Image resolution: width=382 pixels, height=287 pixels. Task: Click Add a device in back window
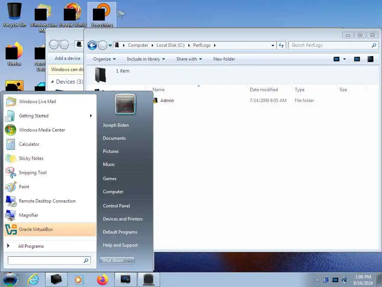(68, 58)
